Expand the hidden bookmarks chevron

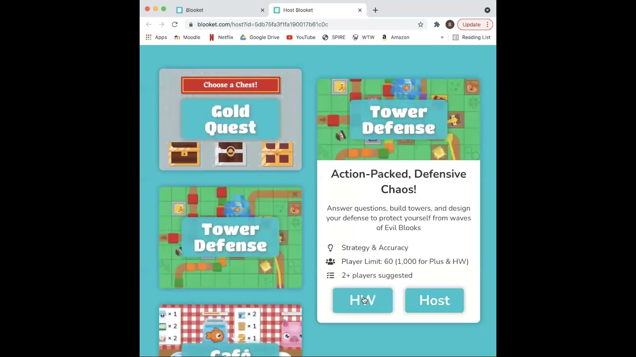[442, 37]
